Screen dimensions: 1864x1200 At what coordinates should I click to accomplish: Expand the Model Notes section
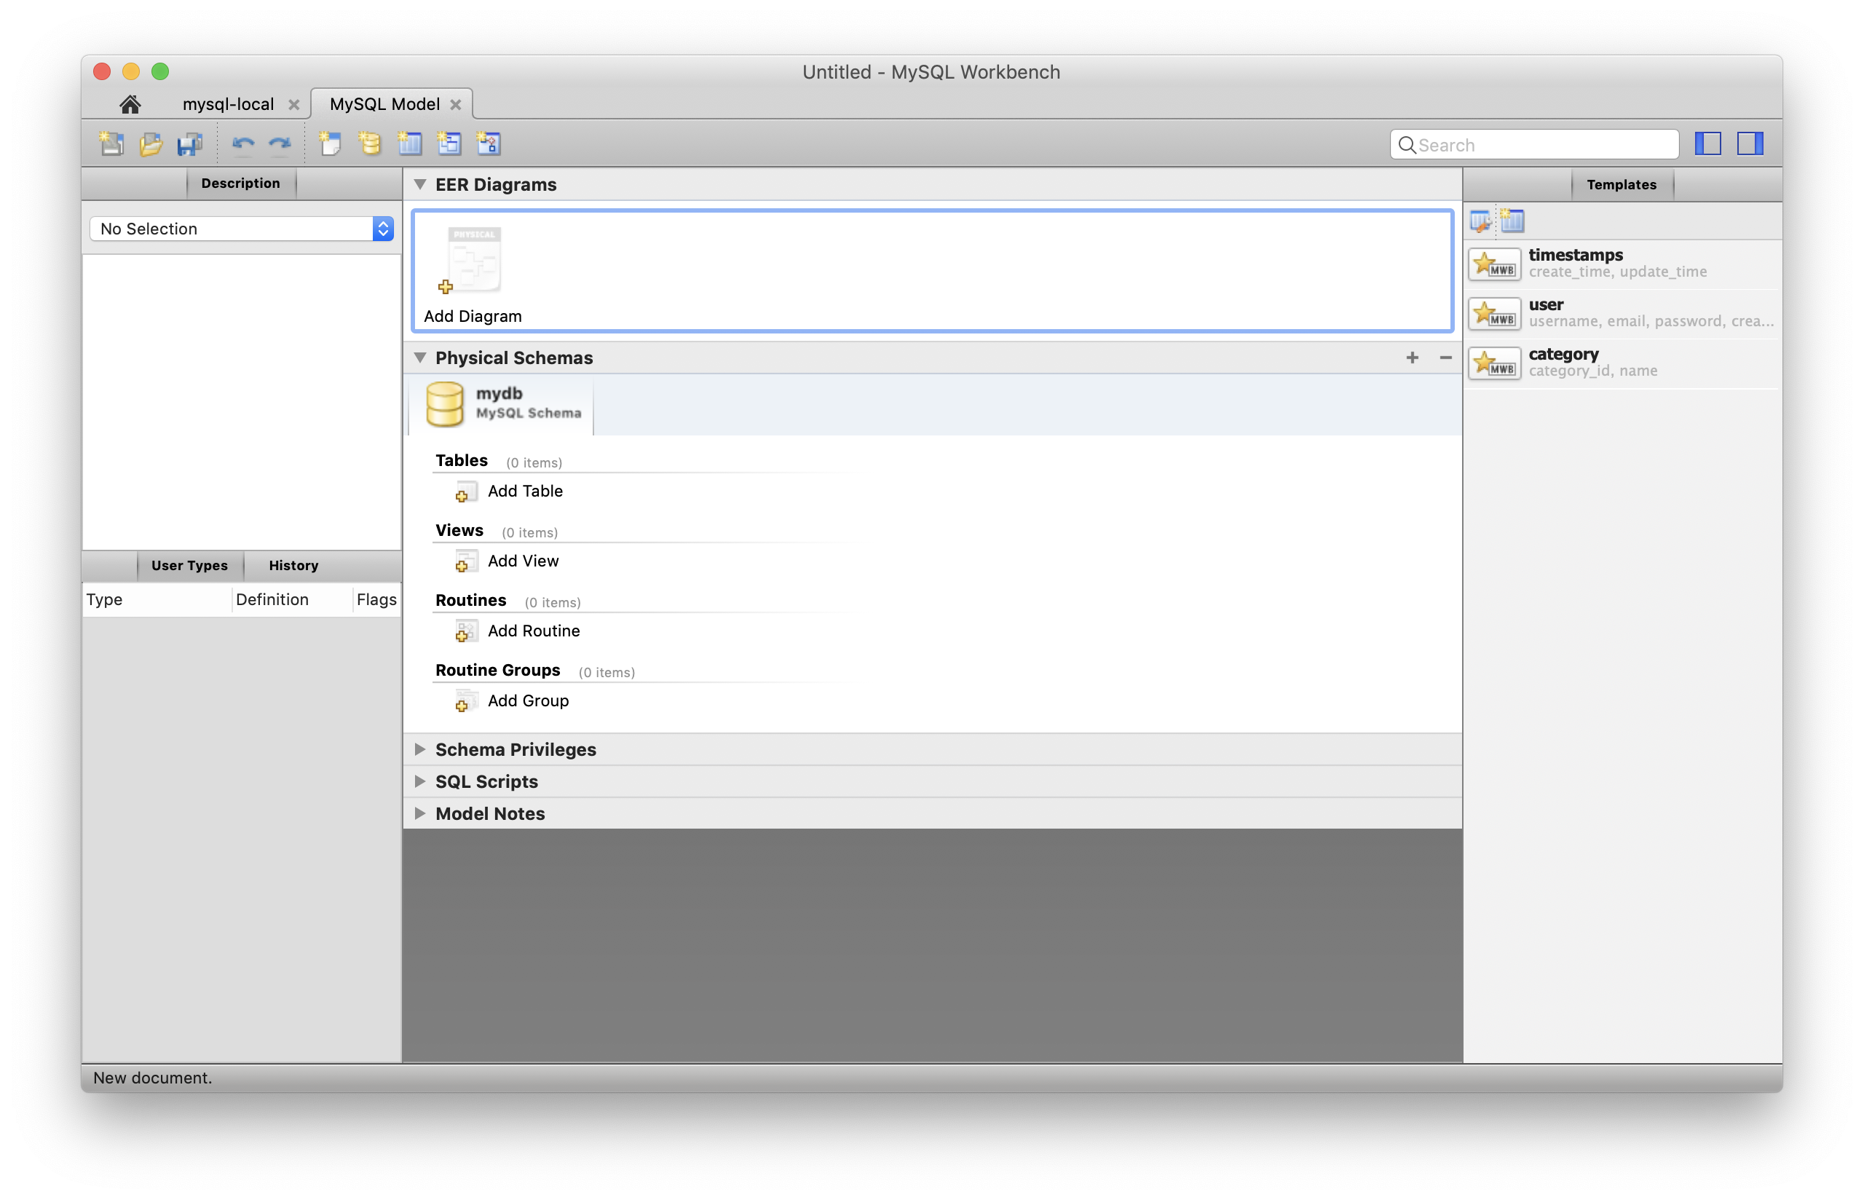(420, 813)
